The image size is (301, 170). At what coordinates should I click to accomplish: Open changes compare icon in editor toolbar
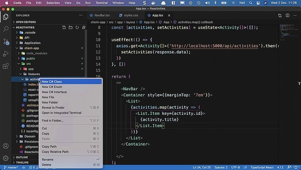click(280, 16)
